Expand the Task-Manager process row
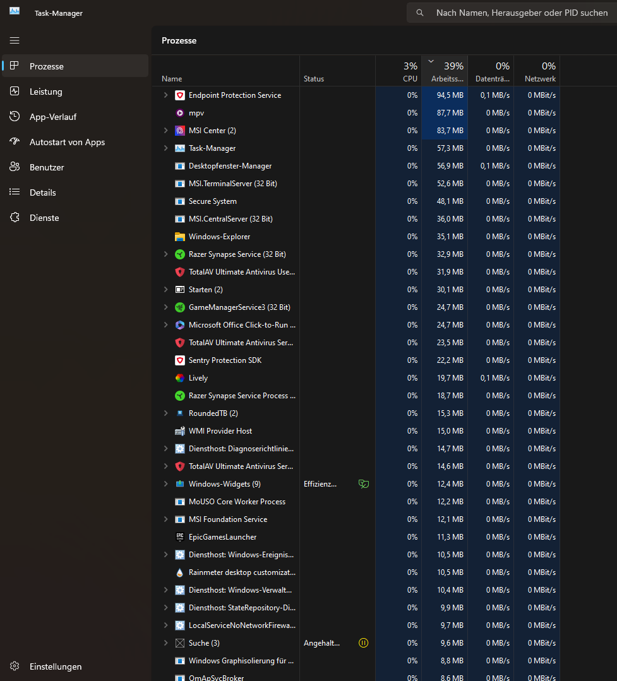 [165, 148]
